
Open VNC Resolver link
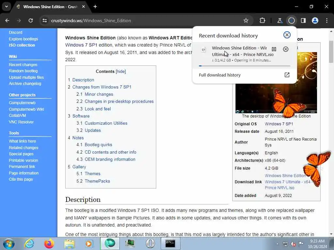pos(21,122)
